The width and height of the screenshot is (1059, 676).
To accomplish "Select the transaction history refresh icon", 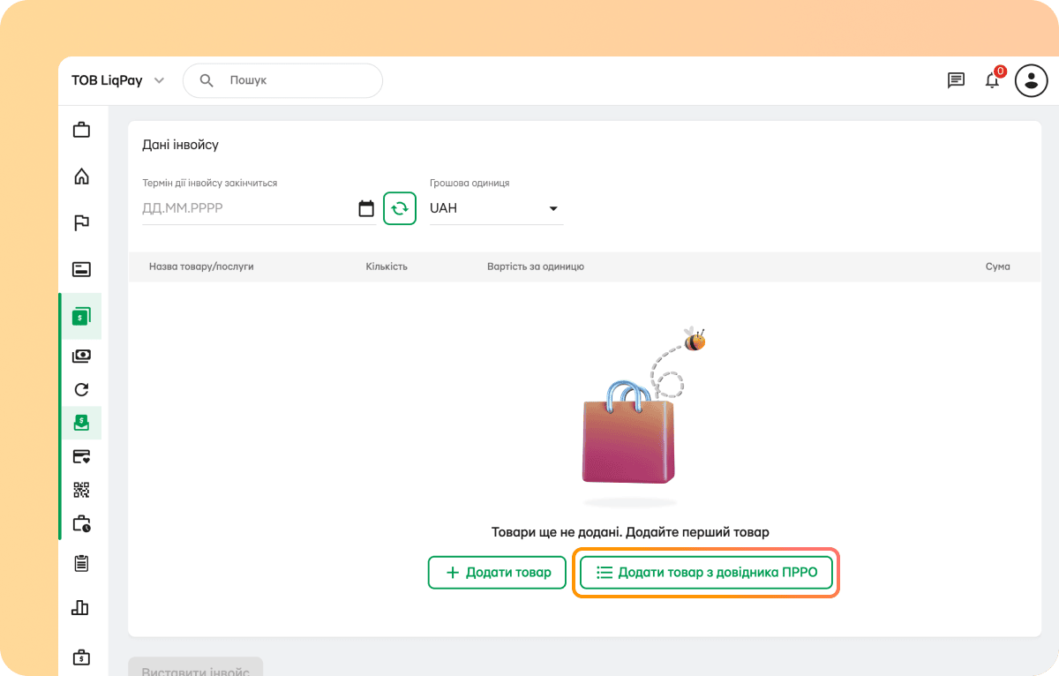I will (x=81, y=389).
